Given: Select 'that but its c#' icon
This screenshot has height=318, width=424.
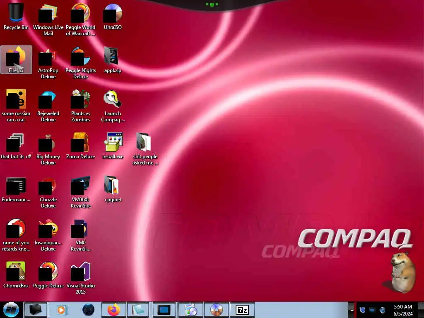Looking at the screenshot, I should (x=16, y=146).
